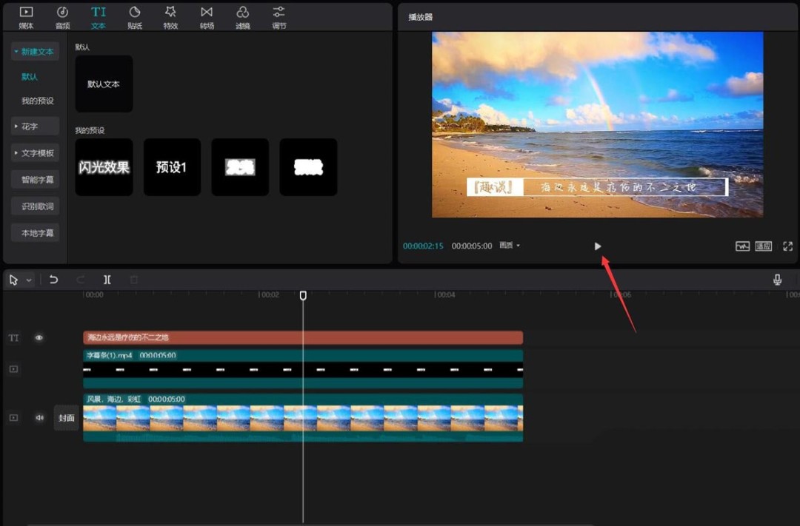Open the 画质 quality dropdown
Screen dimensions: 800x526
[x=509, y=246]
